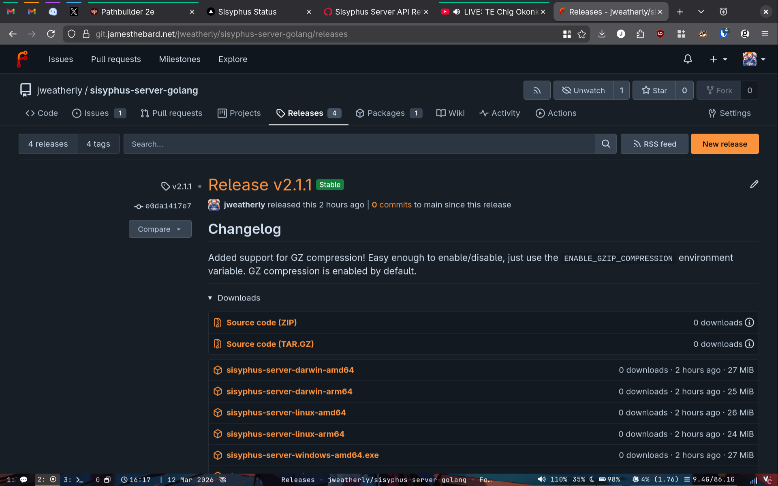Click the Forgejo logo home icon
The width and height of the screenshot is (778, 486).
click(22, 59)
